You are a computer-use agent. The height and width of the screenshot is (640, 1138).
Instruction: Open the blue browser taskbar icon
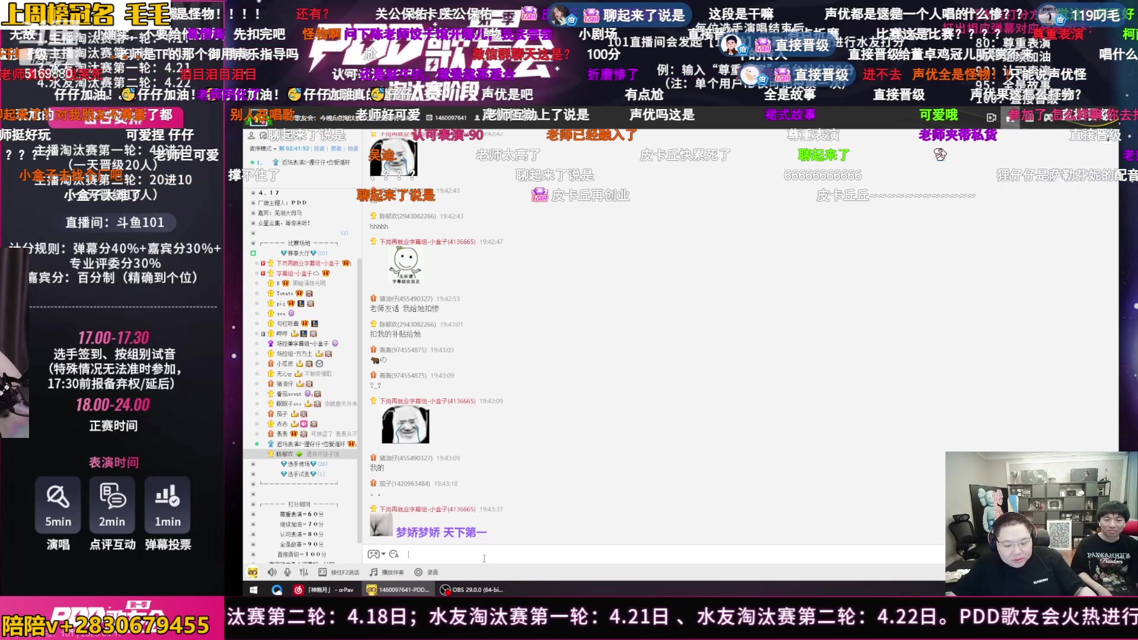277,590
